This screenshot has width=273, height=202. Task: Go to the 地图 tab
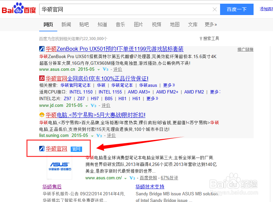click(175, 24)
